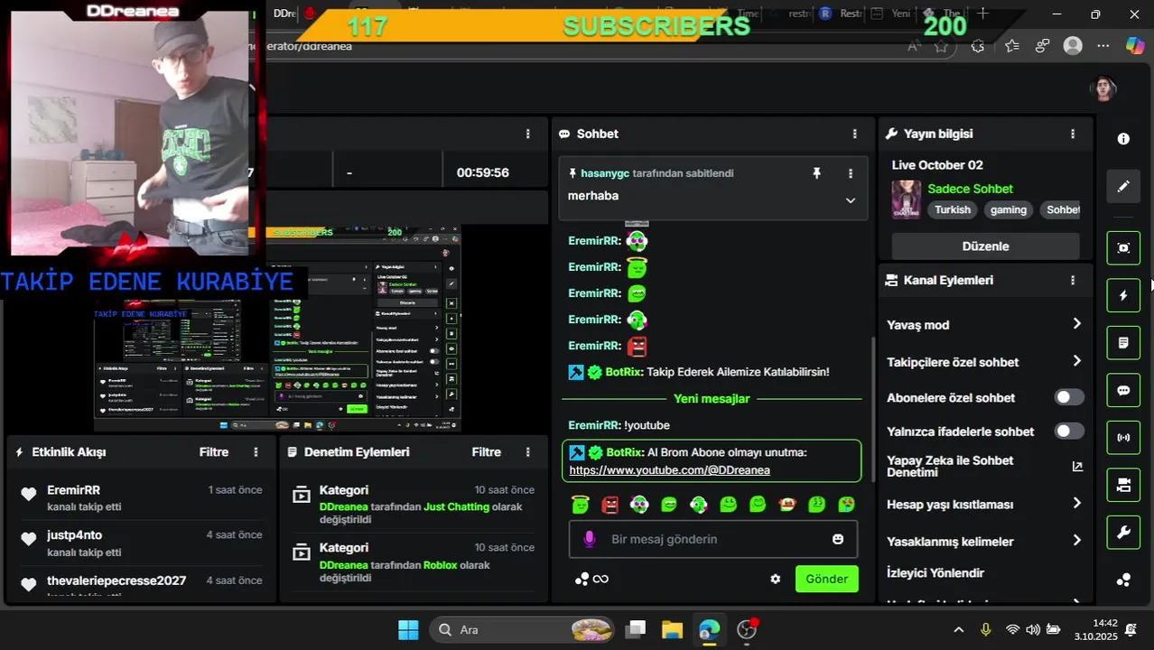Open the info icon in right sidebar

click(x=1123, y=139)
